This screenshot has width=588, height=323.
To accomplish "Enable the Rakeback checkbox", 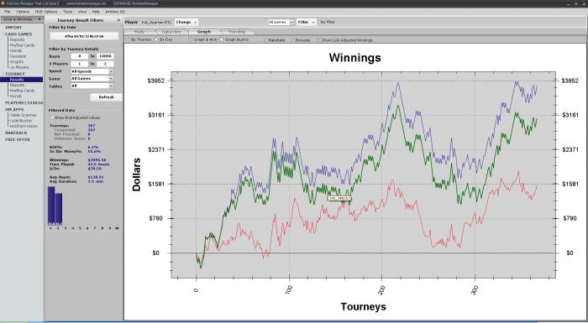I will [x=265, y=39].
